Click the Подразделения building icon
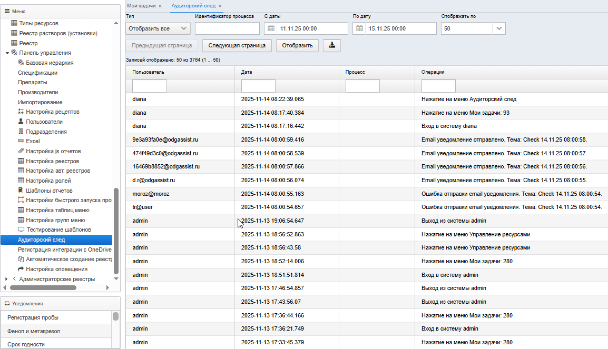This screenshot has height=349, width=608. (x=21, y=131)
